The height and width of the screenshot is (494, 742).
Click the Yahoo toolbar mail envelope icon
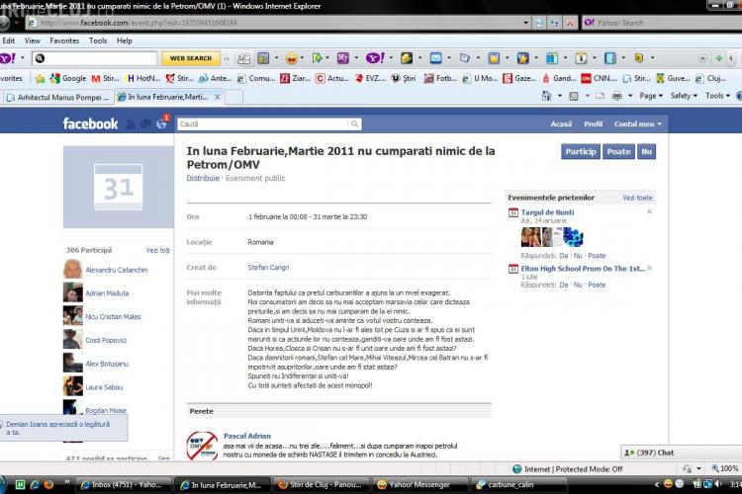435,58
